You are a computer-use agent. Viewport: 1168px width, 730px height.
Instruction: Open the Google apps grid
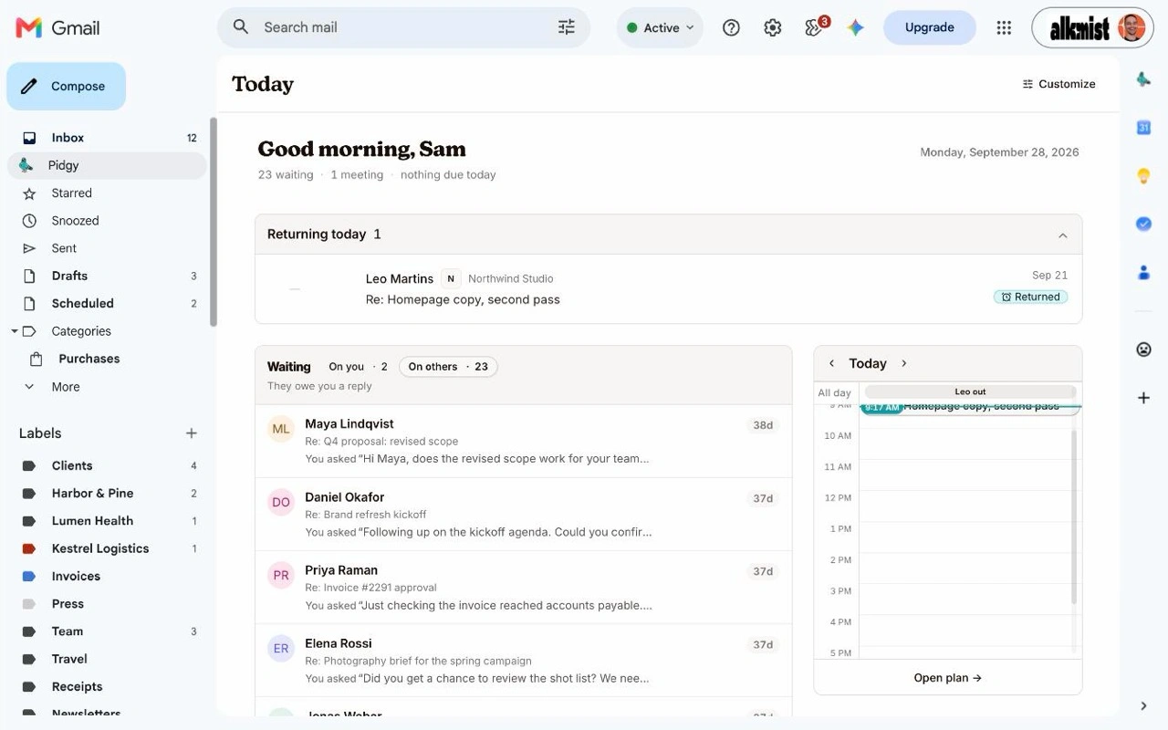pyautogui.click(x=1004, y=27)
